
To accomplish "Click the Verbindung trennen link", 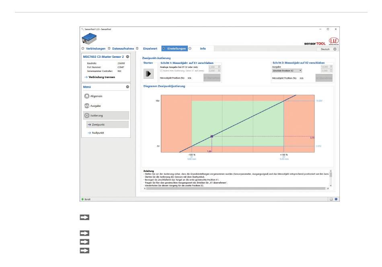I will point(102,77).
